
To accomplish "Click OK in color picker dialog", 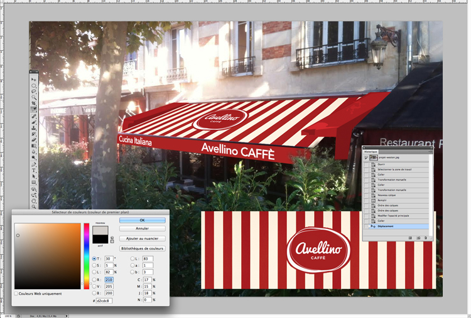I will (142, 220).
